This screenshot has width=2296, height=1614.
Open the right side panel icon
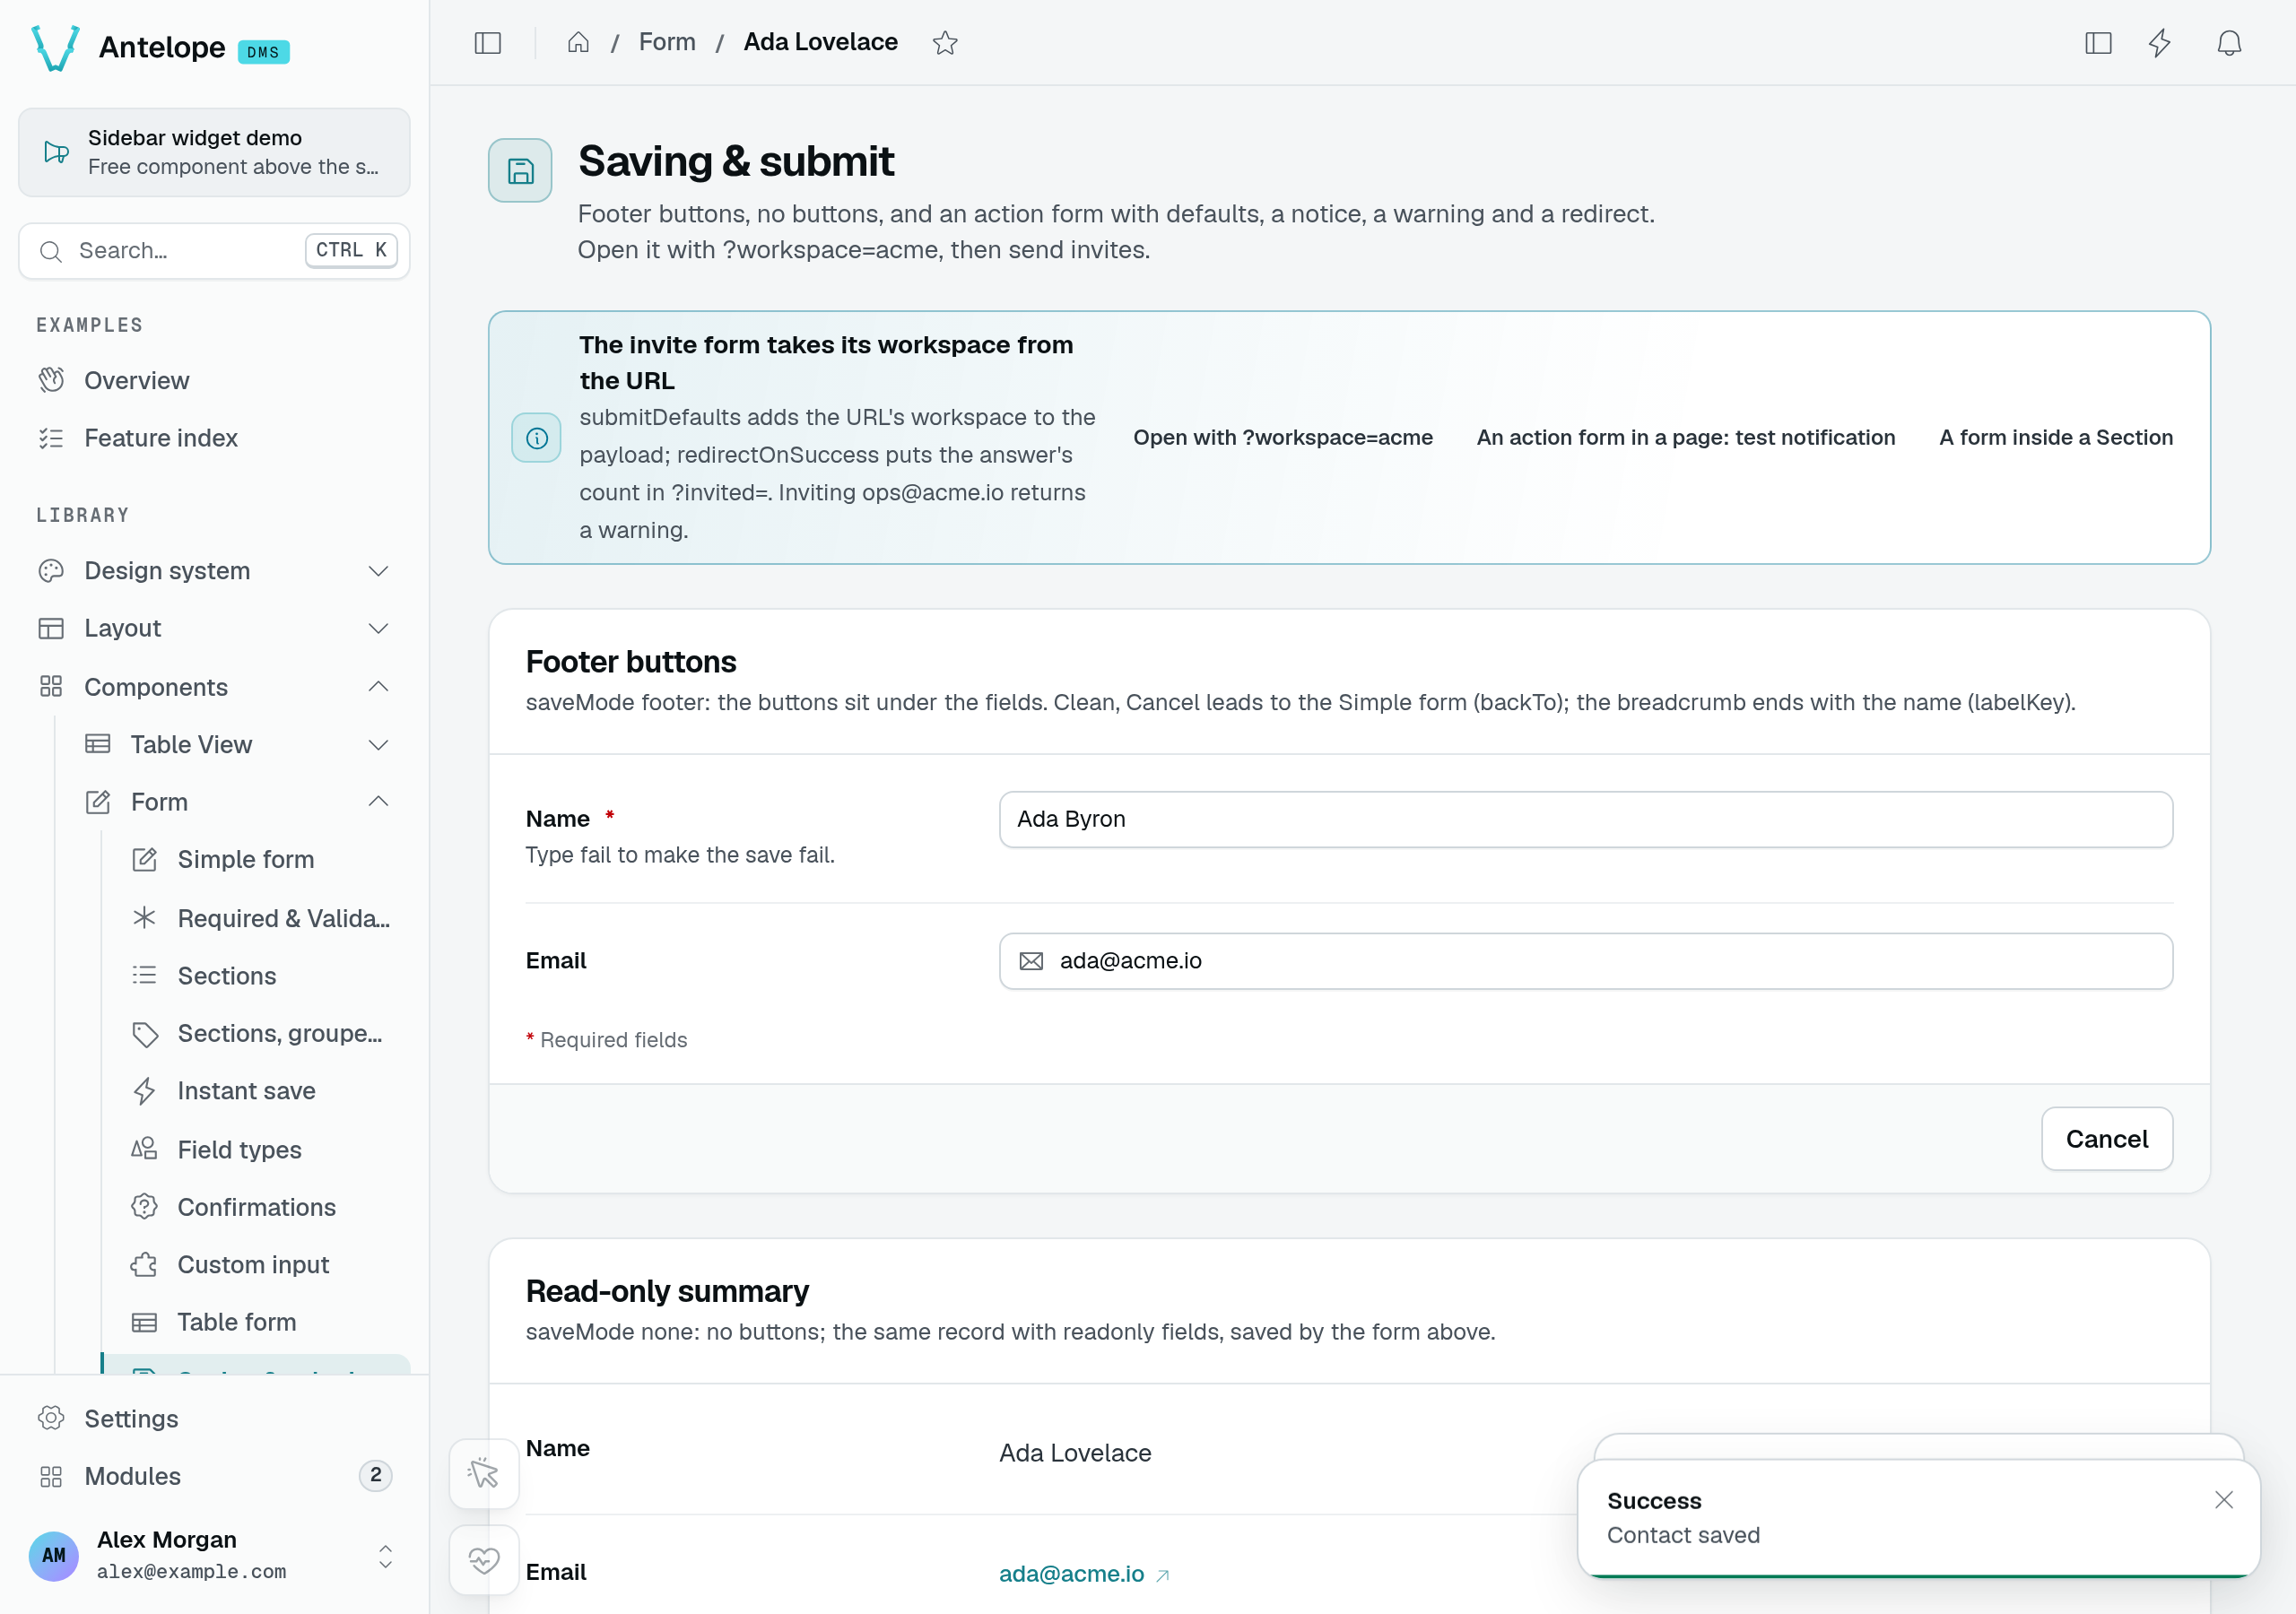tap(2098, 43)
